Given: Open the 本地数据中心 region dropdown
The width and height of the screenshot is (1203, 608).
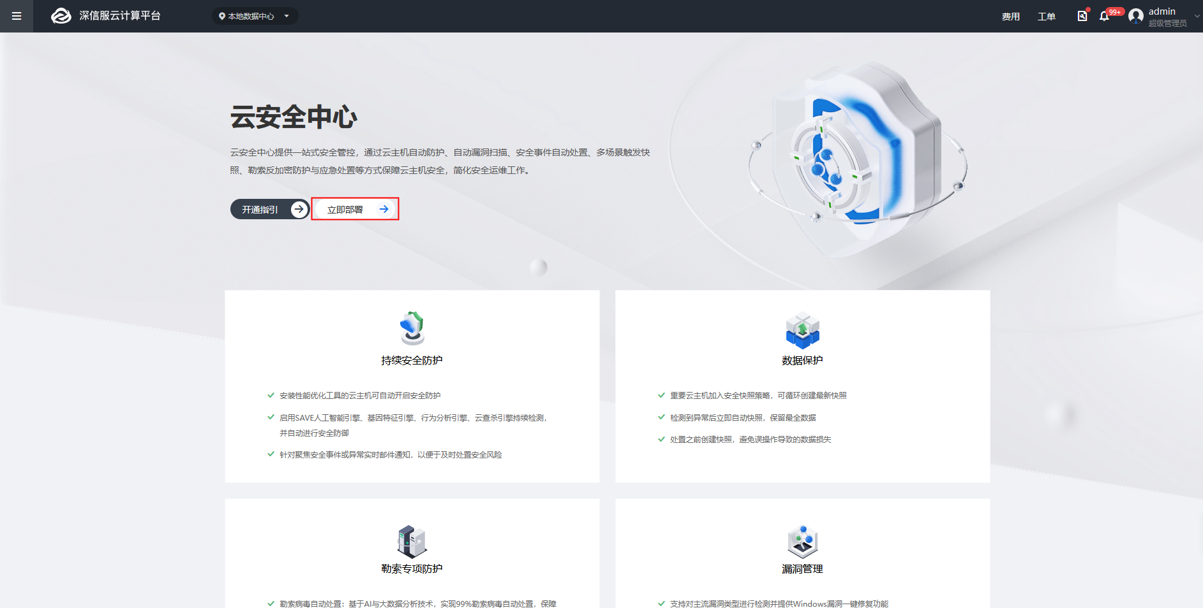Looking at the screenshot, I should [255, 16].
